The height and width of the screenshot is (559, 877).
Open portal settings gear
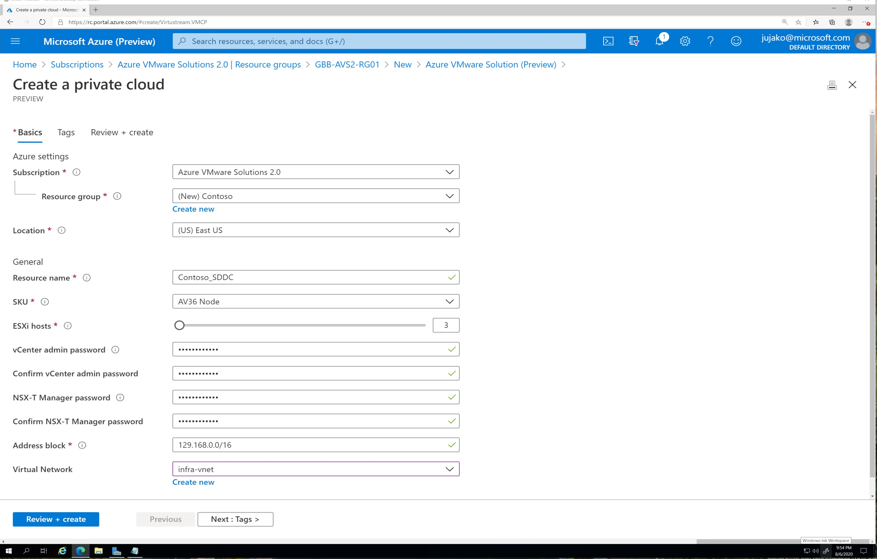(685, 41)
